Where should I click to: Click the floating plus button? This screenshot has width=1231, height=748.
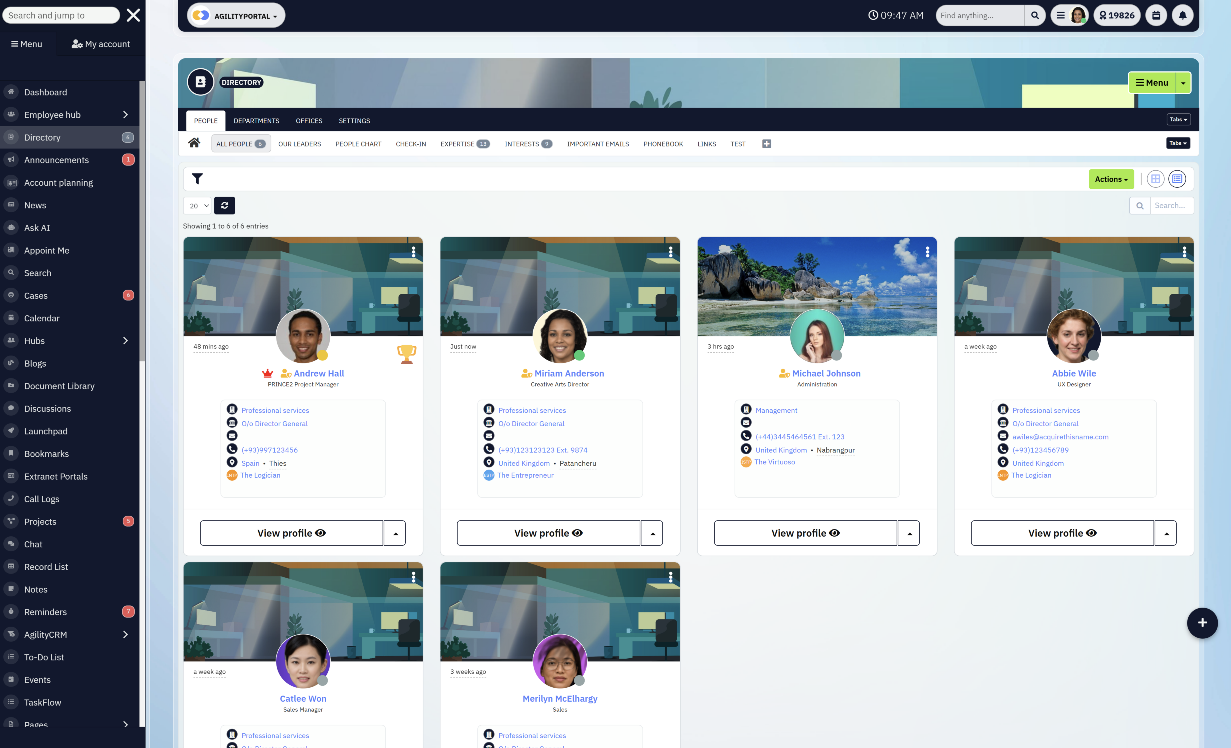pos(1203,623)
